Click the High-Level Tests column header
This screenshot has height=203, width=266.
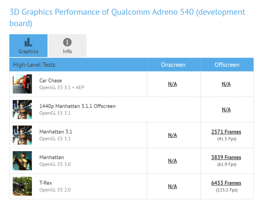(34, 65)
